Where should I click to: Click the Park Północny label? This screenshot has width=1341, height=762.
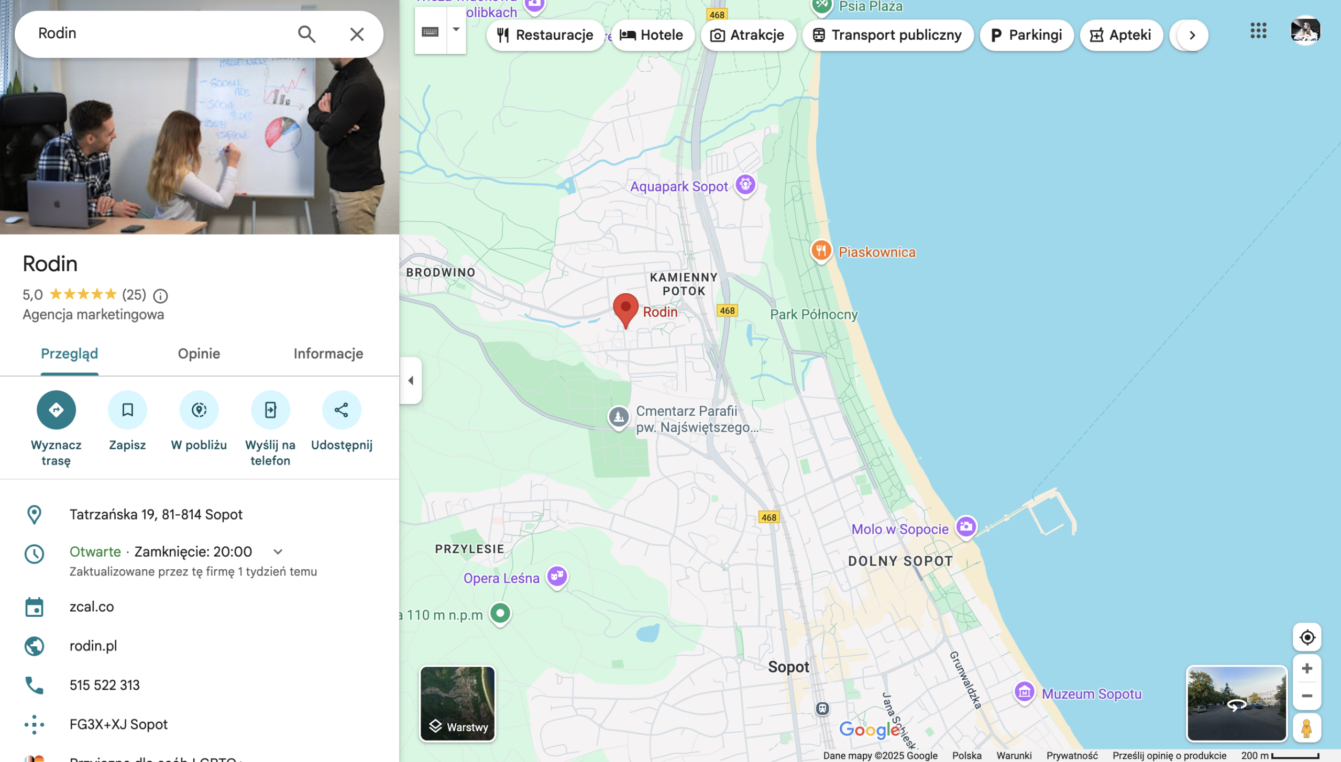tap(814, 315)
